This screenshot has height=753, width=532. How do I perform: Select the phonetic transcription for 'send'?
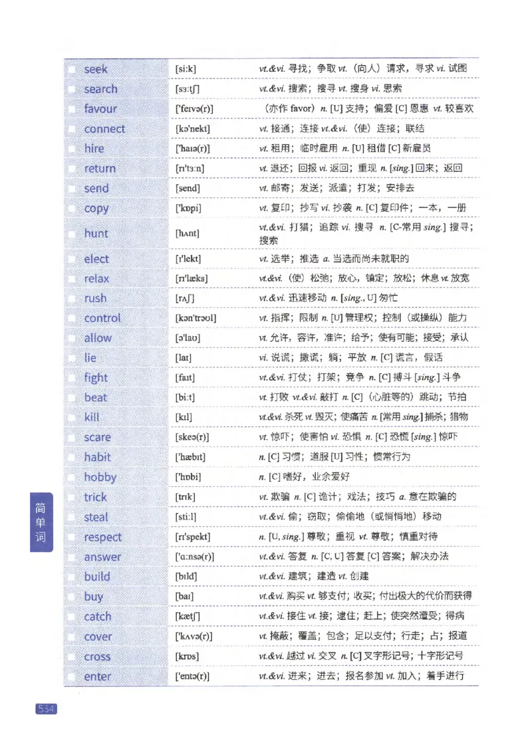click(187, 188)
